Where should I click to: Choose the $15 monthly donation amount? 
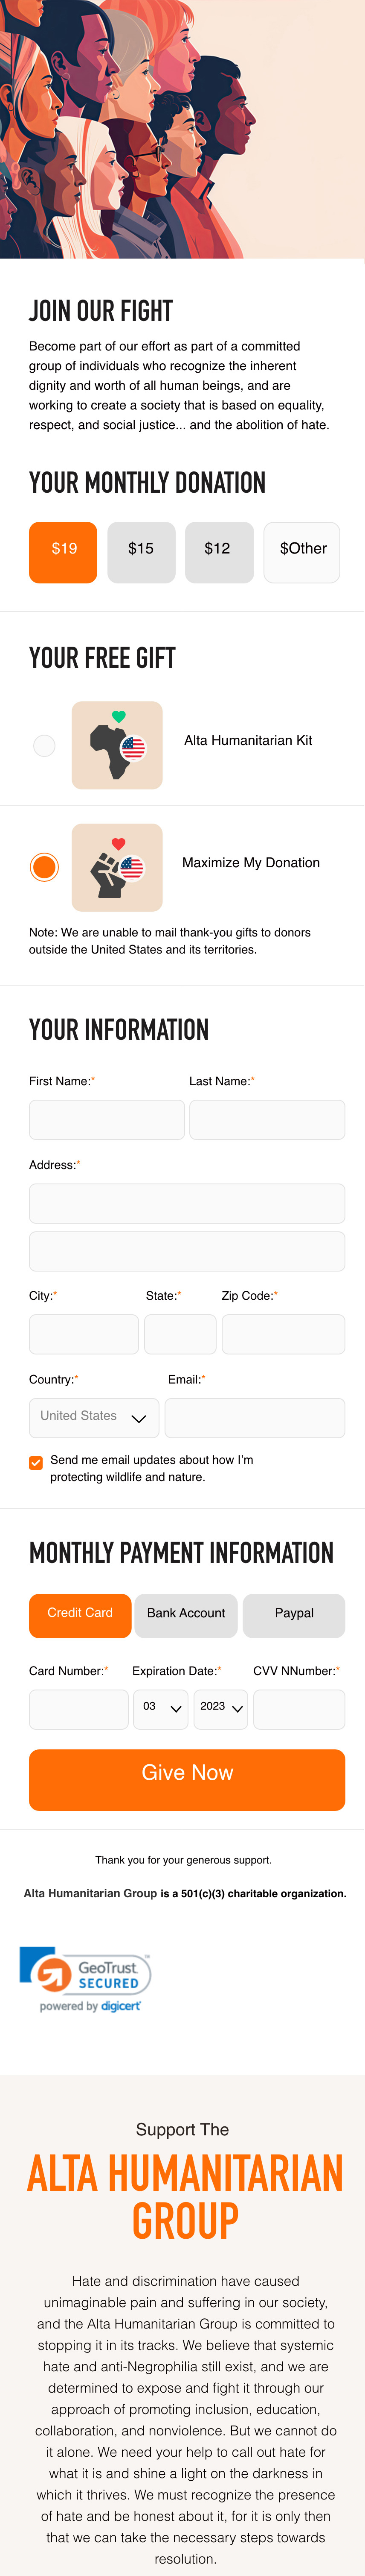141,552
